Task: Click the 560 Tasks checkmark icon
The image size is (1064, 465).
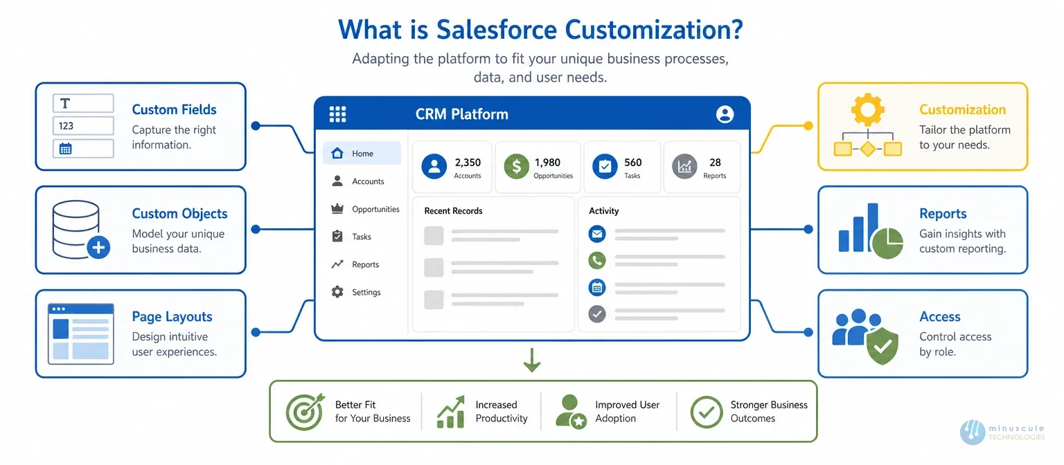Action: 605,167
